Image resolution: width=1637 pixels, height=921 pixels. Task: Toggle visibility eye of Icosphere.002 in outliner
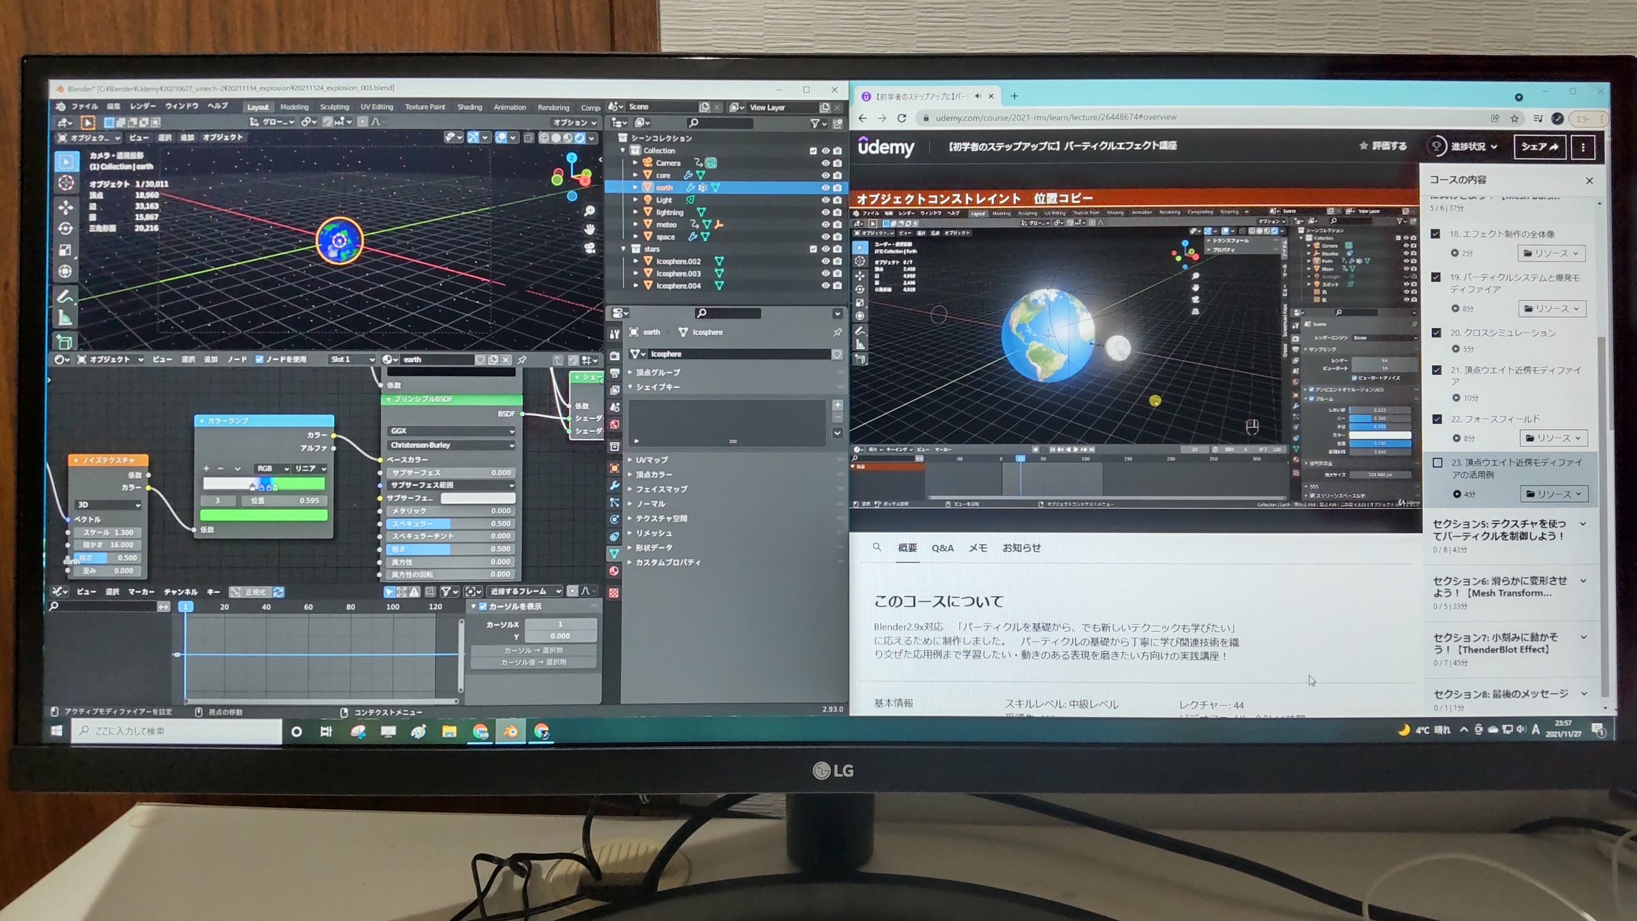[x=826, y=261]
